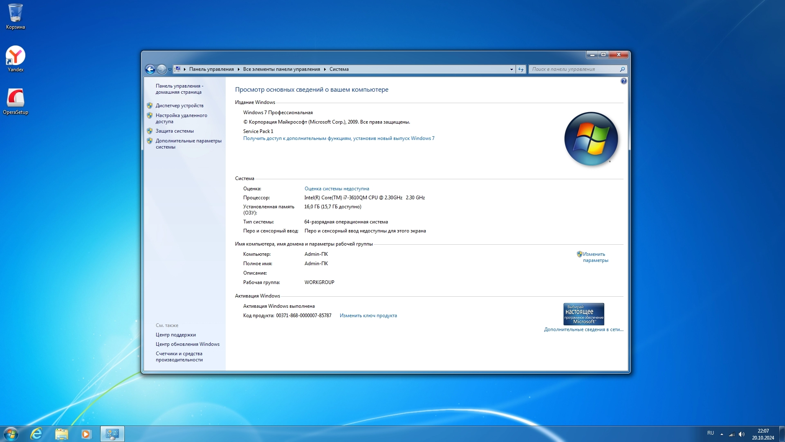The width and height of the screenshot is (785, 442).
Task: Launch Internet Explorer from the taskbar
Action: (x=36, y=434)
